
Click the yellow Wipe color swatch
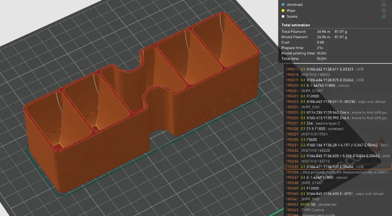(283, 10)
